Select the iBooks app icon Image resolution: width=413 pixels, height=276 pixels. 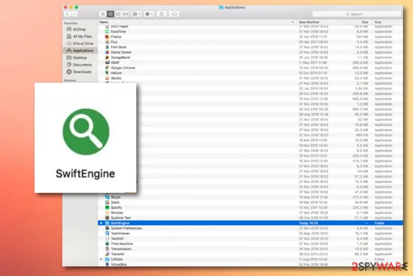(107, 78)
